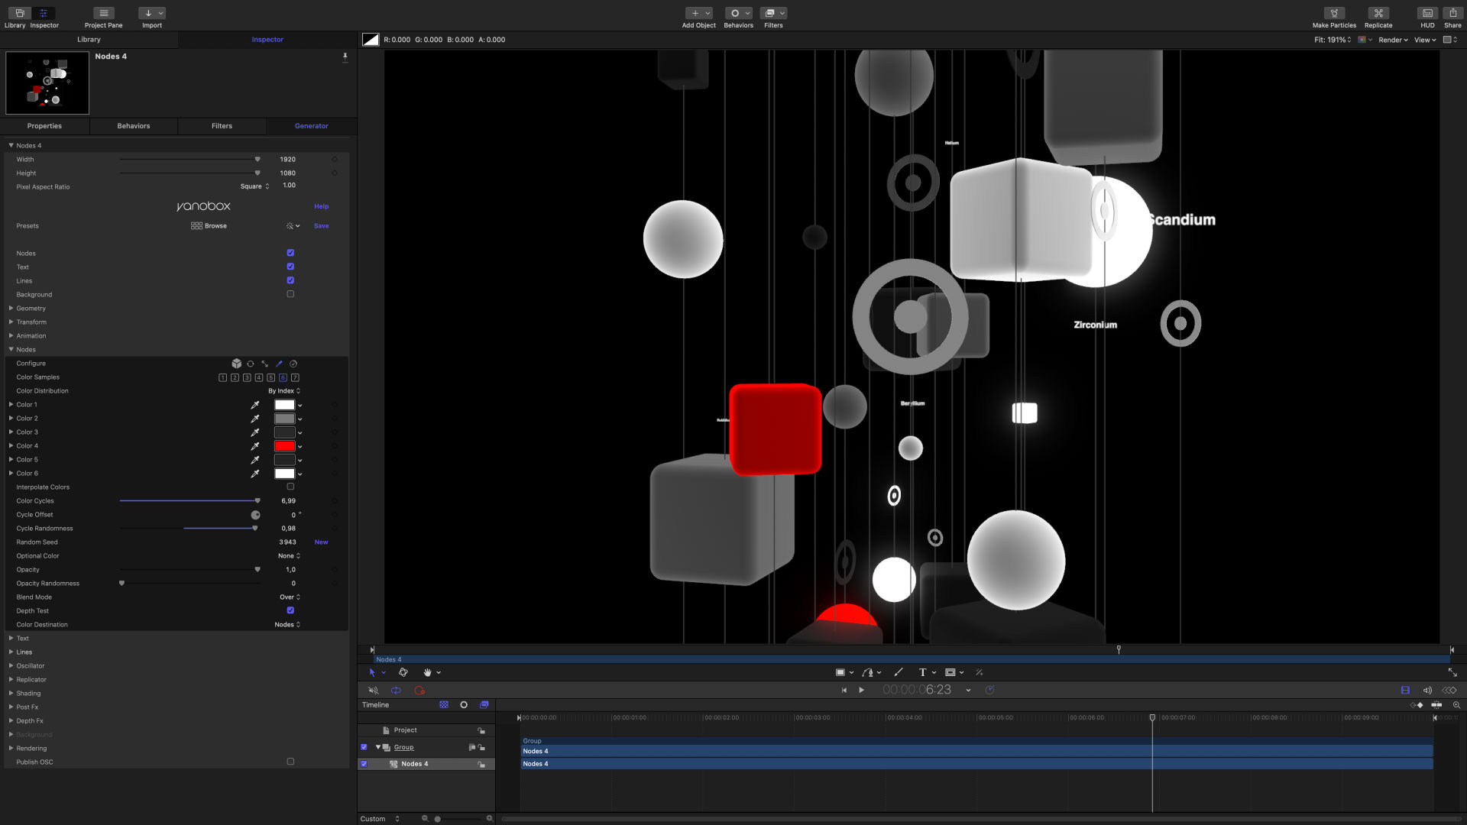This screenshot has height=825, width=1467.
Task: Open the Behaviors toolbar icon
Action: tap(738, 13)
